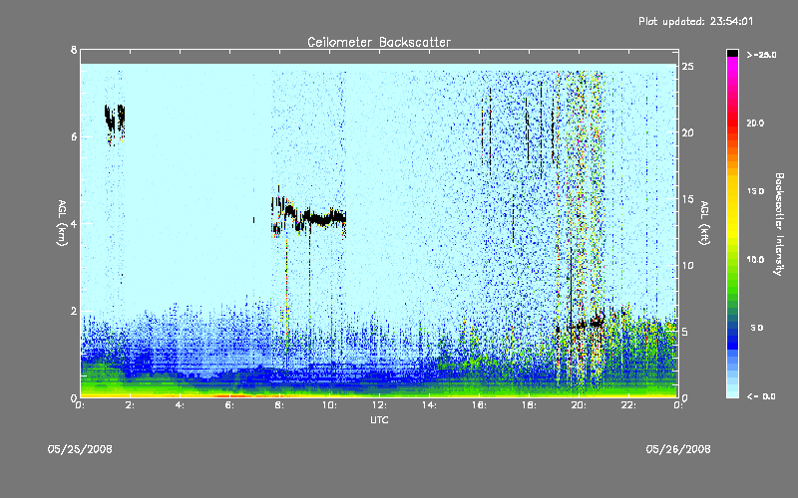
Task: Click the '15' kft right axis tick label
Action: [x=688, y=199]
